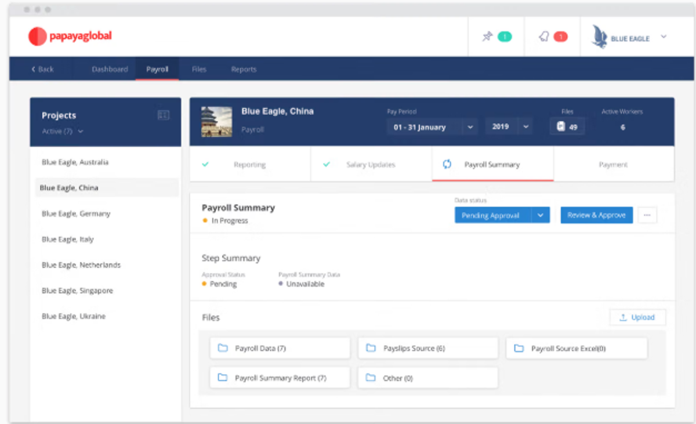Click the Review & Approve button
The image size is (696, 424).
coord(596,215)
